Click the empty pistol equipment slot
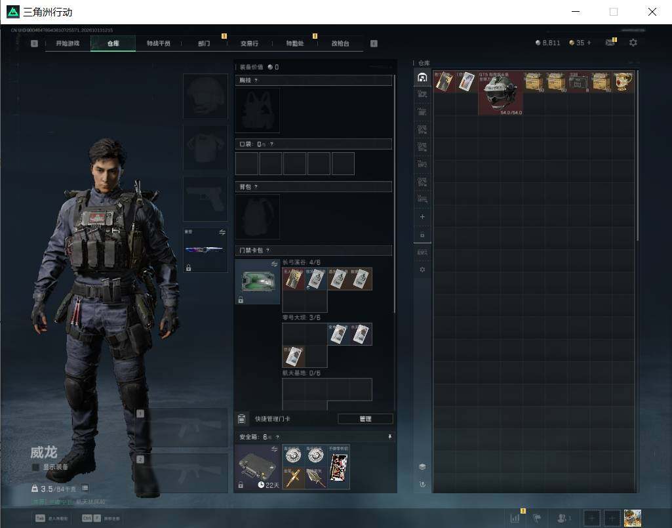This screenshot has width=672, height=528. (205, 199)
